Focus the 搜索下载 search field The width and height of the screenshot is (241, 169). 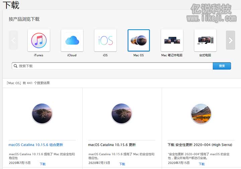click(x=112, y=66)
